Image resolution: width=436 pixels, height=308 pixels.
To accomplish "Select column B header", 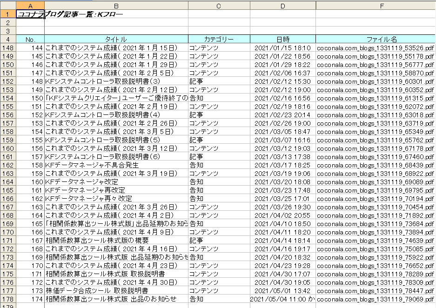I will coord(116,6).
